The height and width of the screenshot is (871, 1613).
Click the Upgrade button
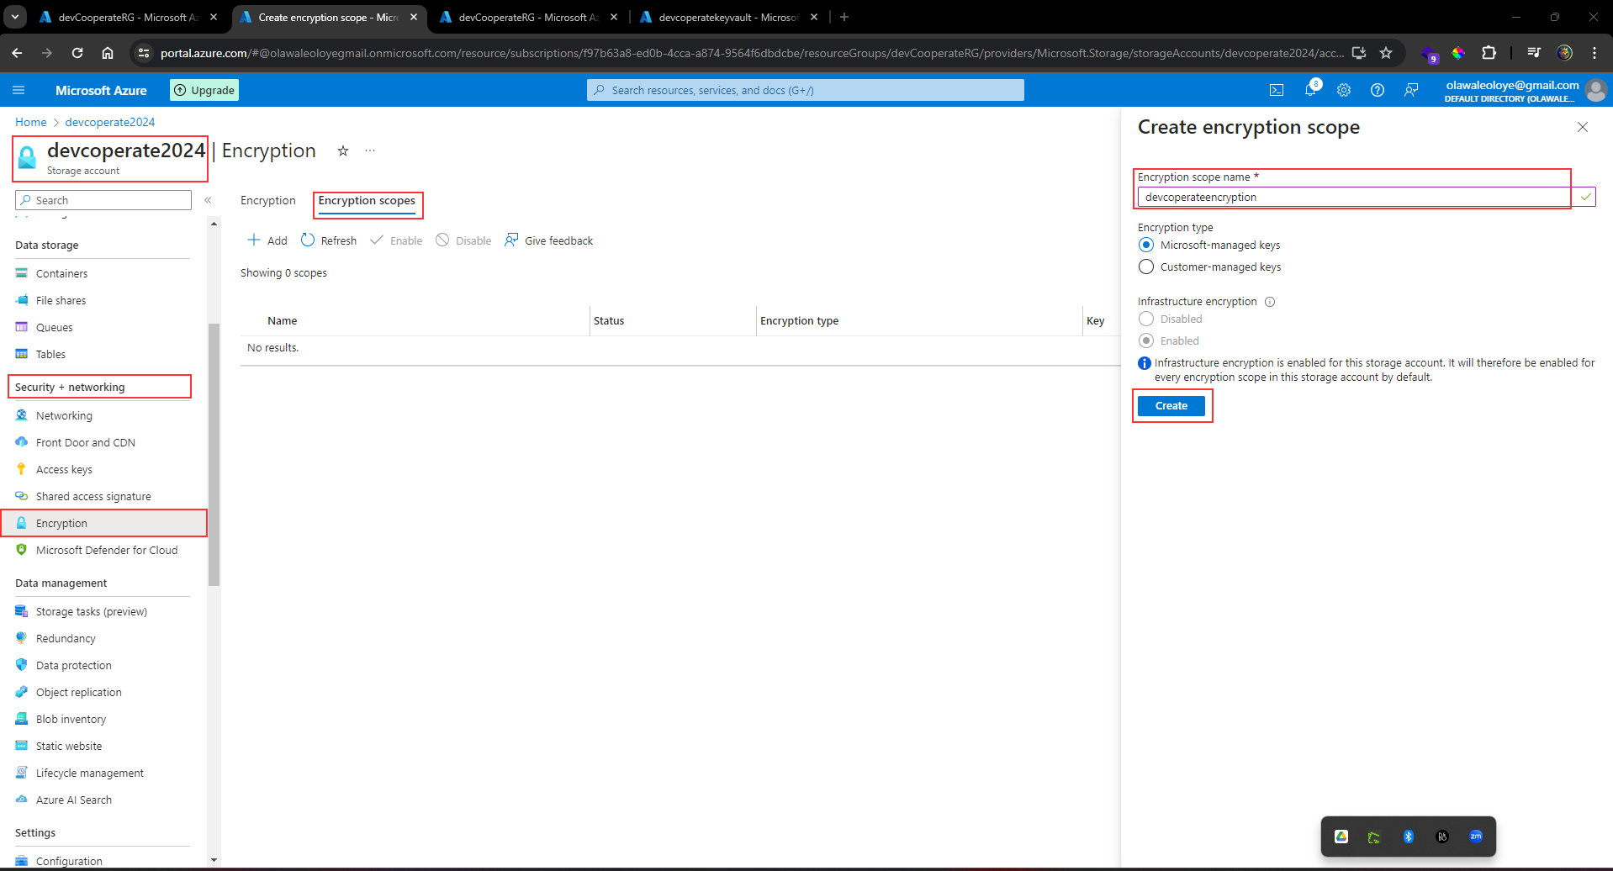[x=204, y=90]
